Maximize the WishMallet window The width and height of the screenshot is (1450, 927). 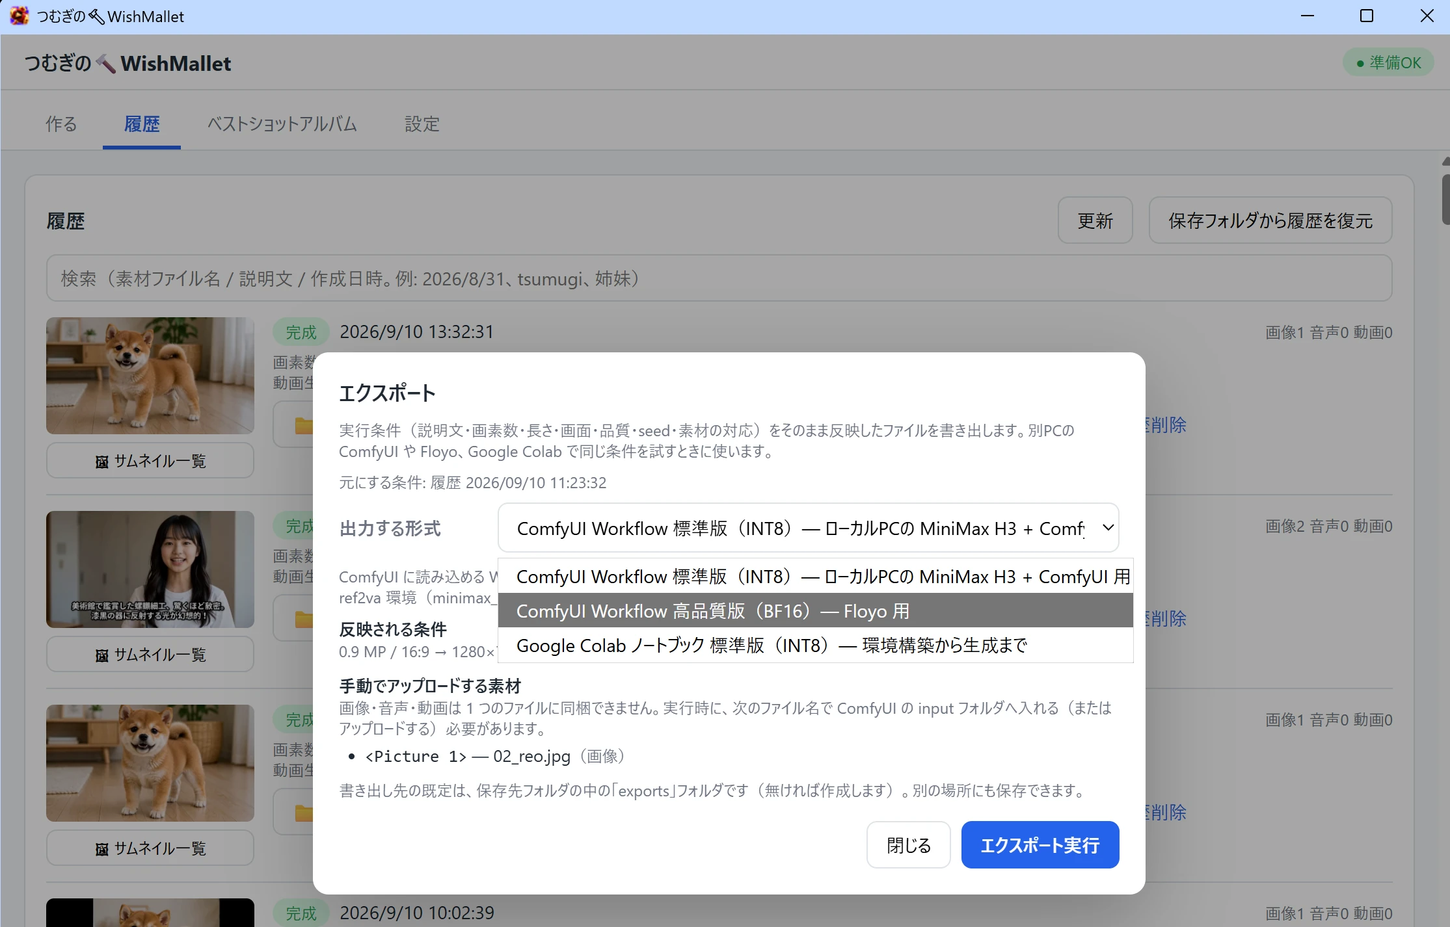point(1367,16)
